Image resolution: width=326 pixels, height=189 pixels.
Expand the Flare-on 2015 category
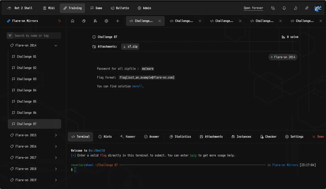tap(34, 135)
